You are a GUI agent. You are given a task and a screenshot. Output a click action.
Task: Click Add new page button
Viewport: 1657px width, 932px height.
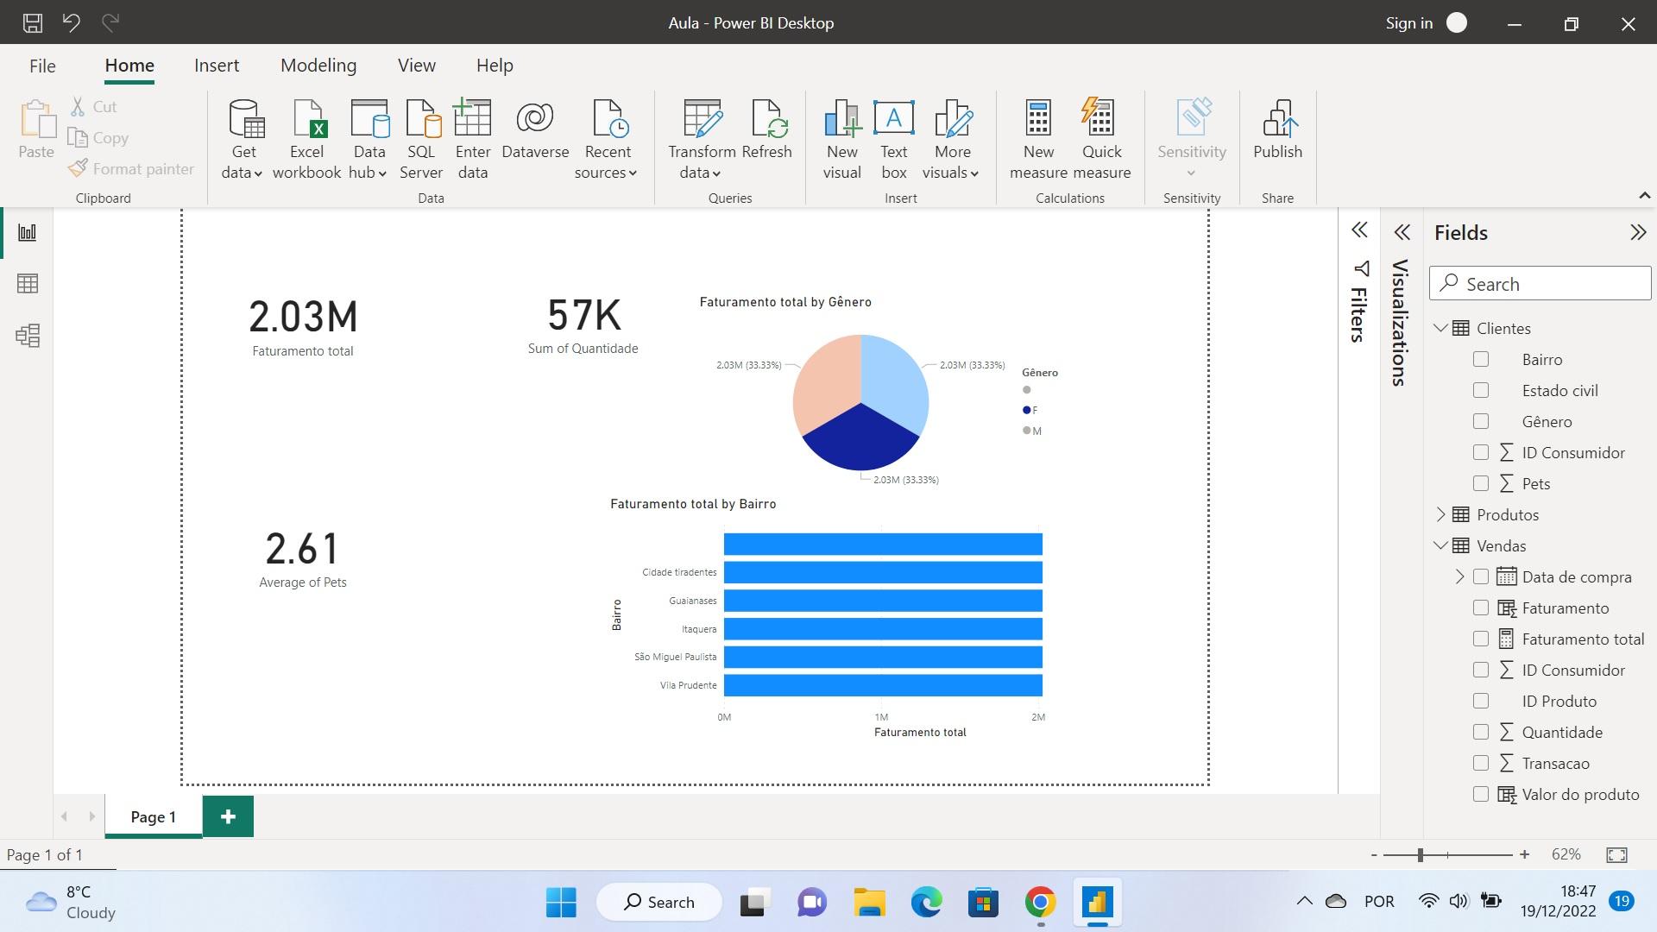pyautogui.click(x=226, y=815)
